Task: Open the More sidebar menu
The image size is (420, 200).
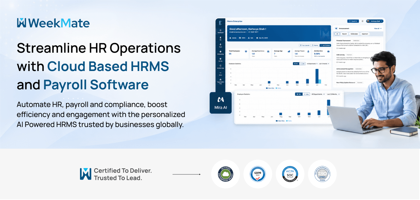Action: click(x=220, y=74)
